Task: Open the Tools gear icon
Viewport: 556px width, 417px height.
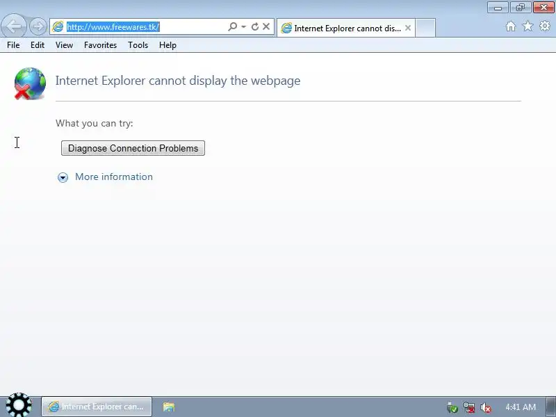Action: point(545,26)
